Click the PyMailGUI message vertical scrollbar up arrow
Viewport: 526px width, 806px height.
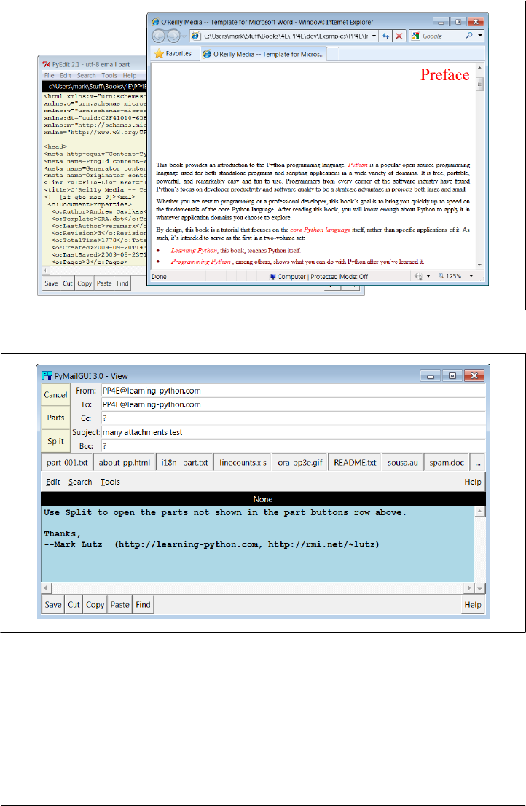point(480,511)
